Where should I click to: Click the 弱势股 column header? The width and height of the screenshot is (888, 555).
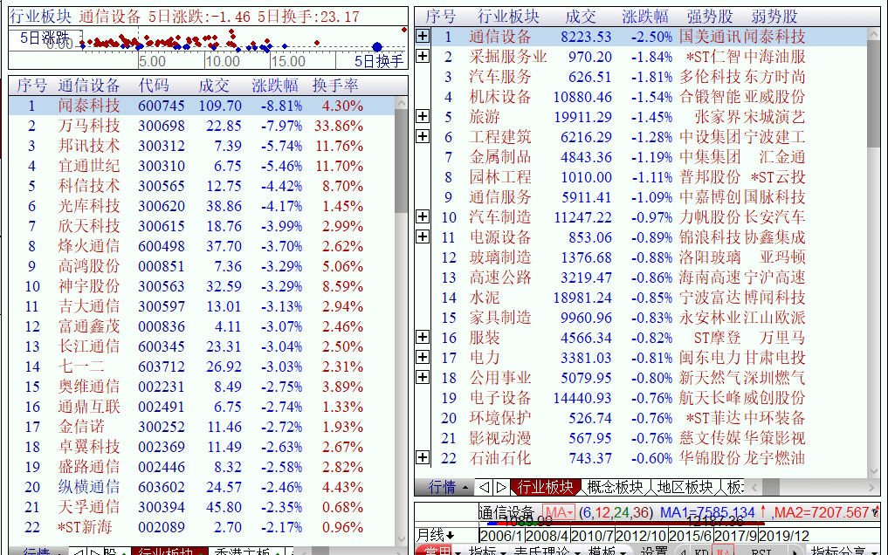(x=774, y=17)
